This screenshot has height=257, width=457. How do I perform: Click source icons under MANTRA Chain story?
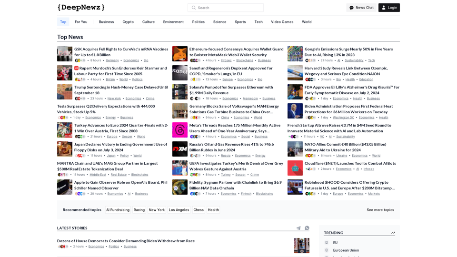pyautogui.click(x=63, y=175)
